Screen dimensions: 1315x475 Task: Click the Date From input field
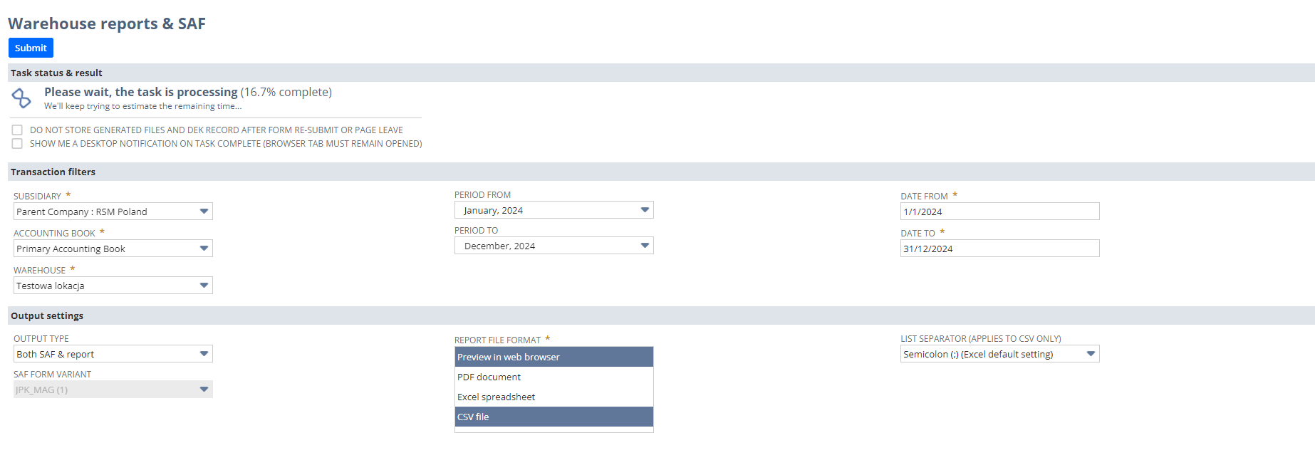[999, 212]
